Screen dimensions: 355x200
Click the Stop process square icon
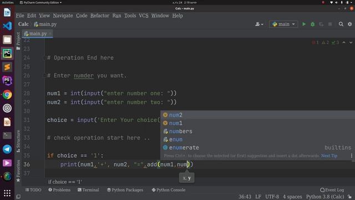coord(330,24)
